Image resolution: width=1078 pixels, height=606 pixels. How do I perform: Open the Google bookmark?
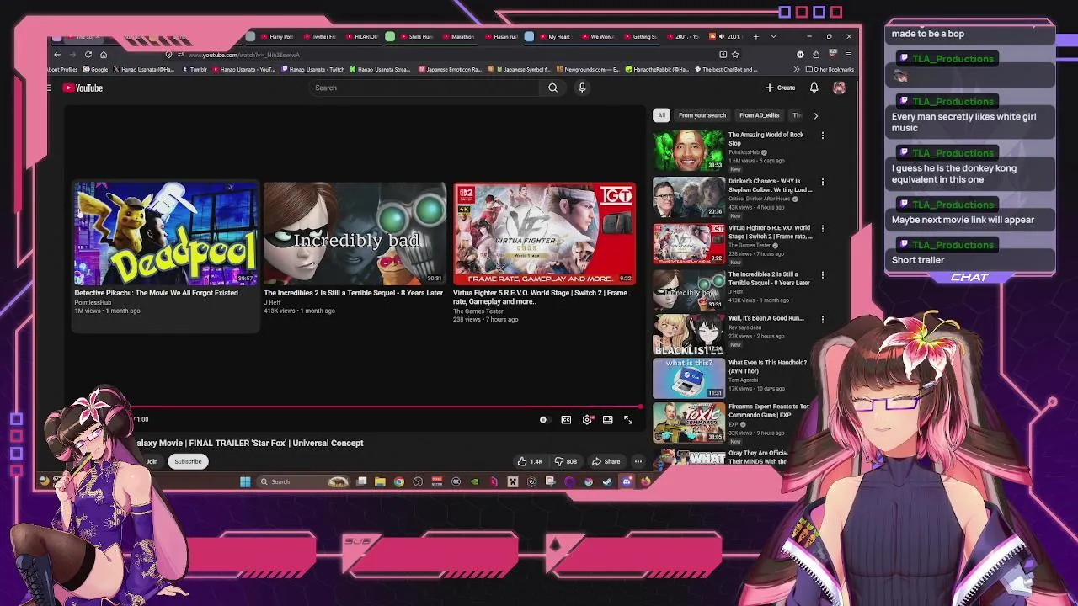tap(95, 69)
